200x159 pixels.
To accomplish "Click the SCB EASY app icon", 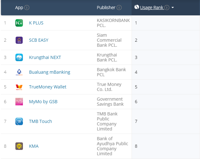I will click(x=19, y=40).
